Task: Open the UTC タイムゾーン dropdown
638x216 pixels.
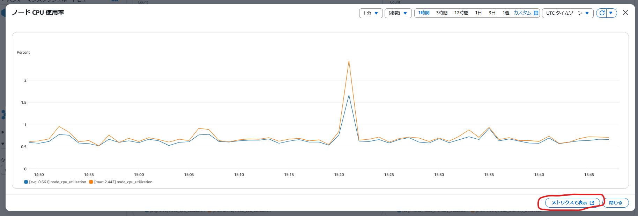Action: tap(567, 13)
